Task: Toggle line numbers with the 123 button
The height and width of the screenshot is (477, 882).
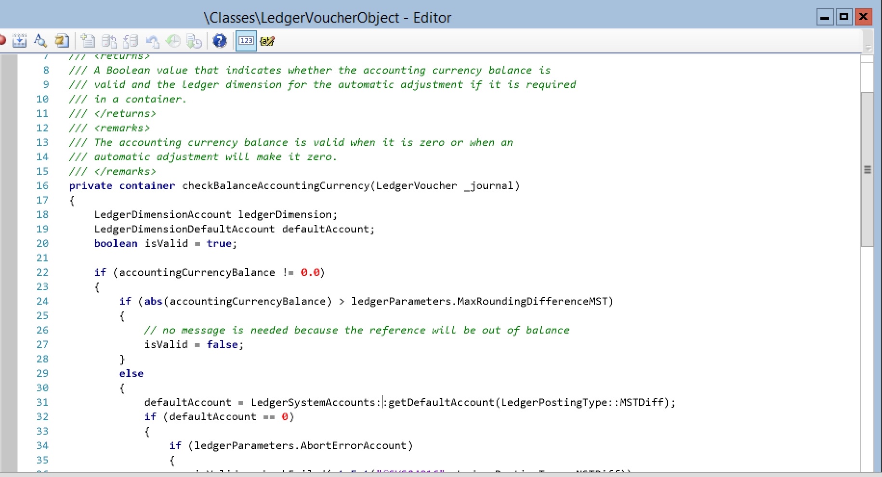Action: click(x=246, y=41)
